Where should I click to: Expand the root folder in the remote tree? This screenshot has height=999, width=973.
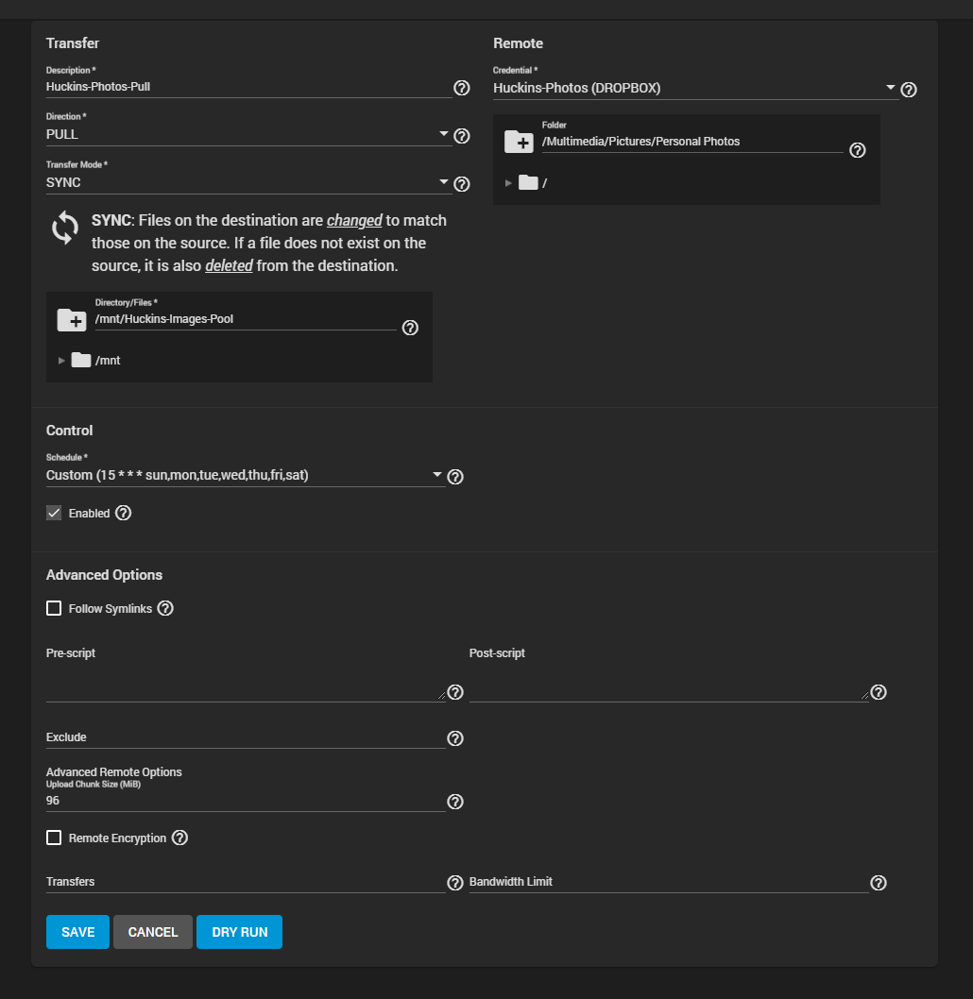click(x=508, y=181)
